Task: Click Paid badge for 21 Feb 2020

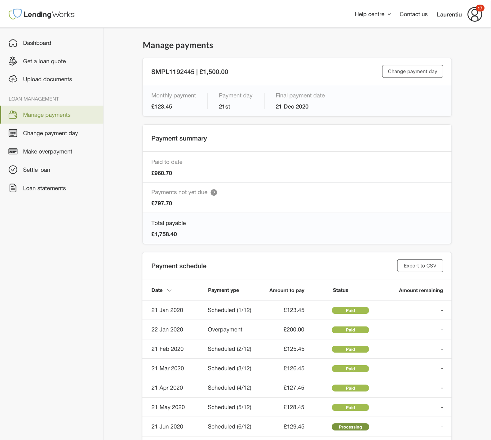Action: 350,349
